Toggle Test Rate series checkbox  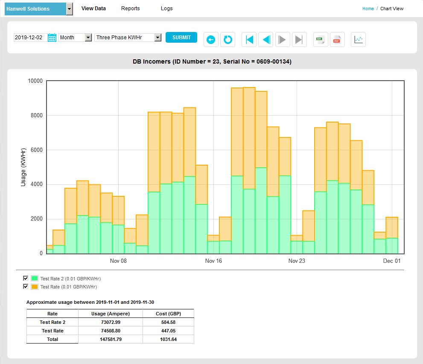click(26, 286)
